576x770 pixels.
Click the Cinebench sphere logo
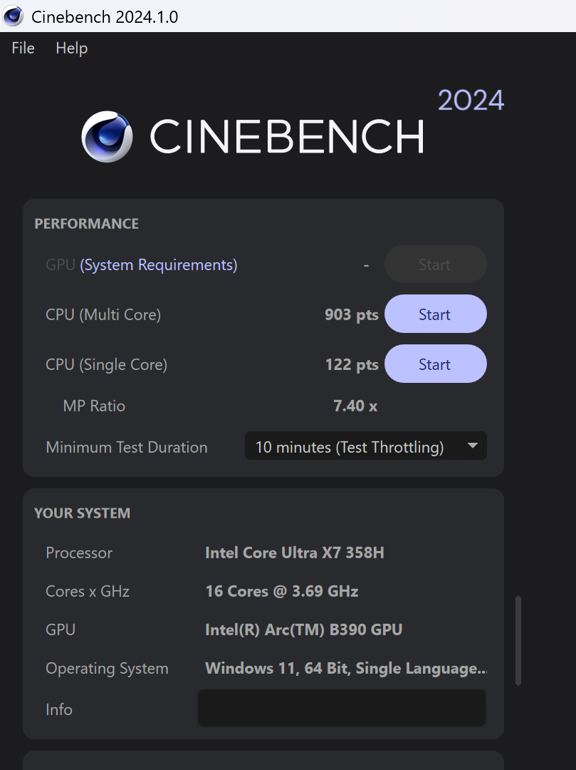coord(107,136)
